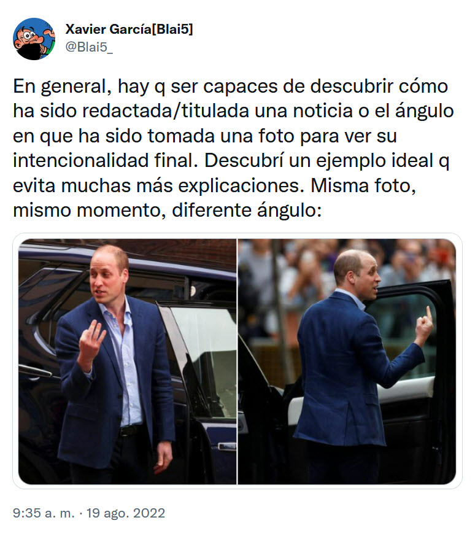Click the tweet text paragraph
The height and width of the screenshot is (539, 475).
pyautogui.click(x=233, y=148)
